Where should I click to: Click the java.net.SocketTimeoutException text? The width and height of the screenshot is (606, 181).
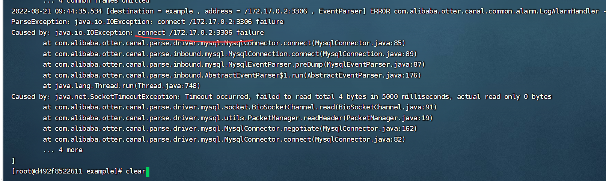coord(117,97)
